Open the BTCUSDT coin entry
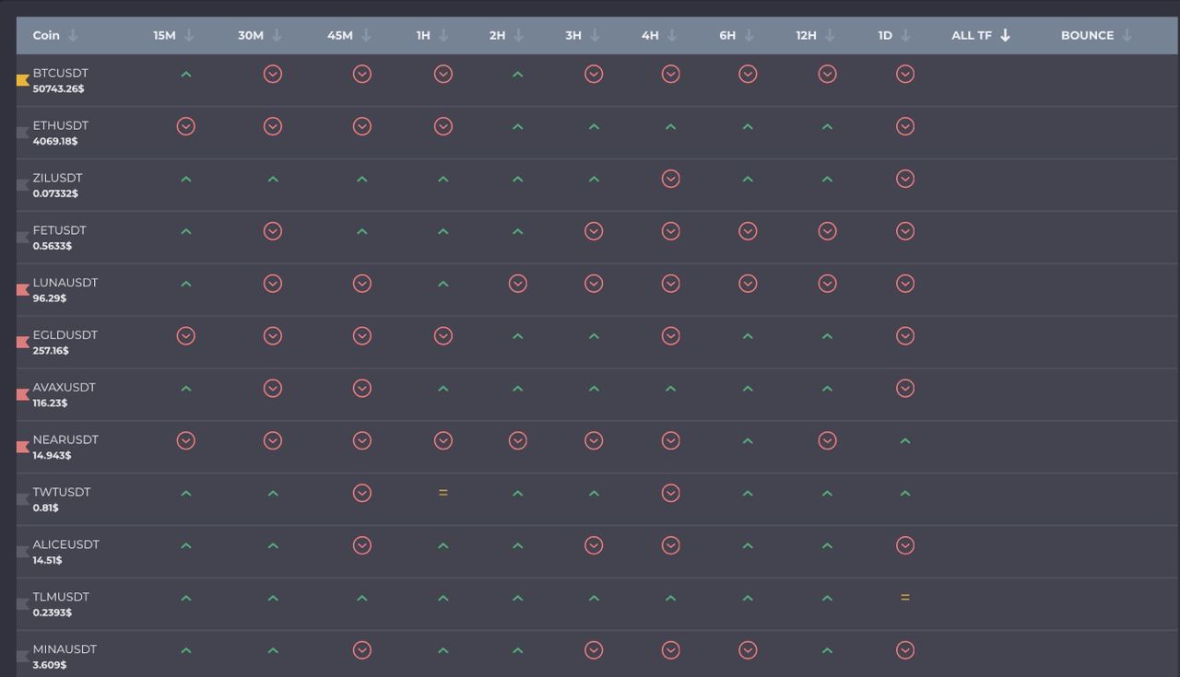This screenshot has height=677, width=1180. coord(61,73)
